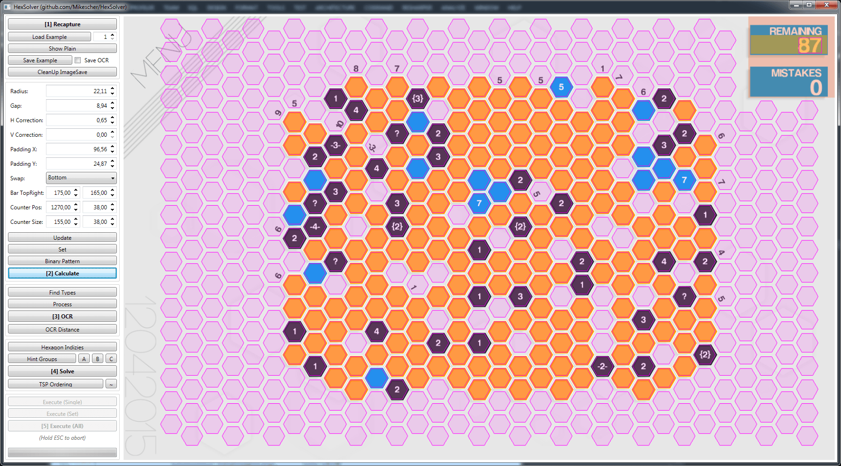This screenshot has height=466, width=841.
Task: Click the dark hexagon labeled -2-
Action: [602, 366]
